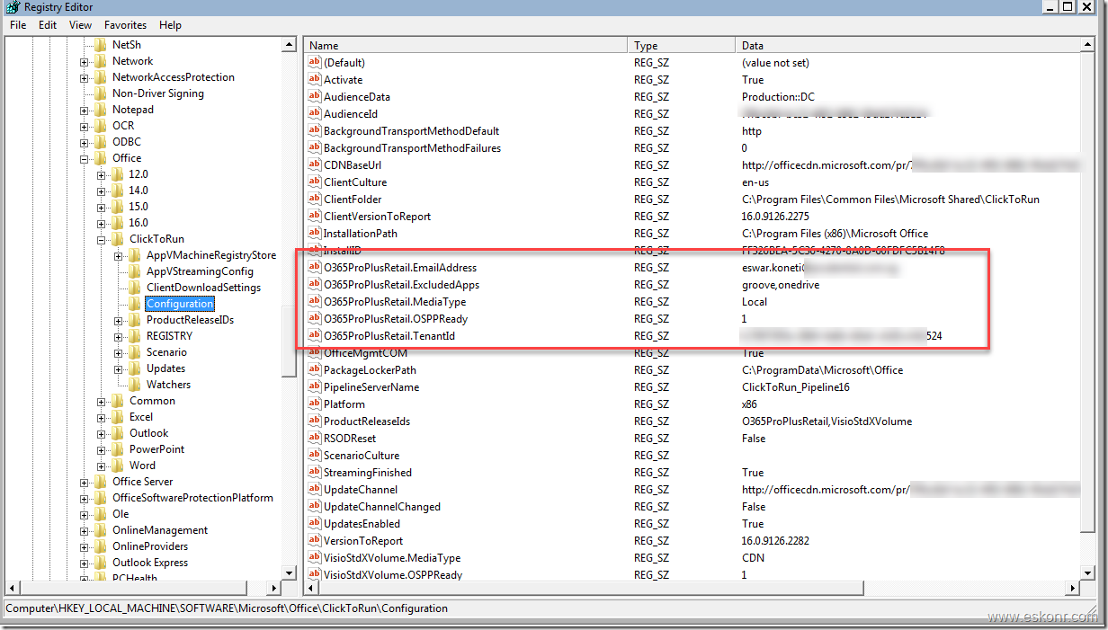This screenshot has width=1108, height=630.
Task: Select the O365ProPlusRetail.MediaType value
Action: 395,302
